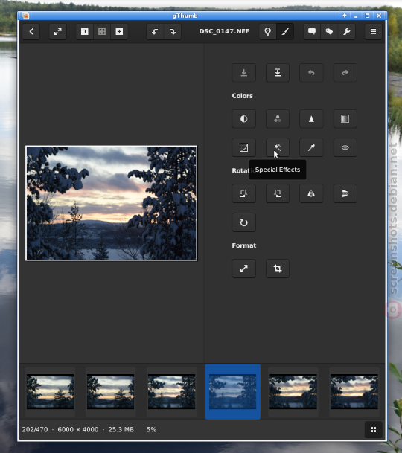Open the Adjust Colors tool
This screenshot has width=402, height=453.
(278, 119)
